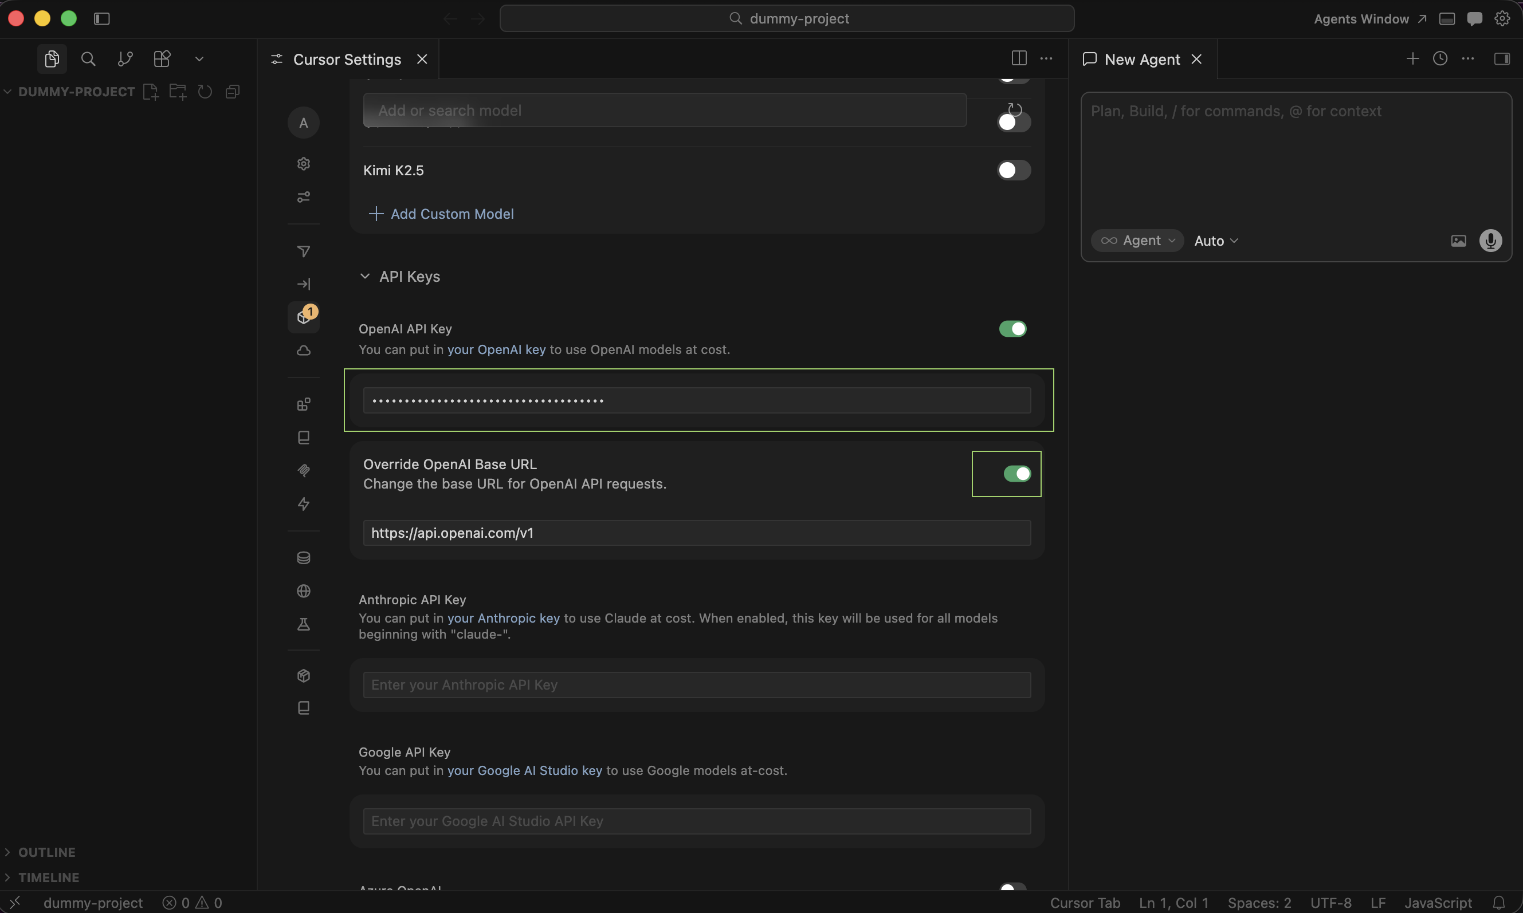Turn off Override OpenAI Base URL

coord(1017,474)
